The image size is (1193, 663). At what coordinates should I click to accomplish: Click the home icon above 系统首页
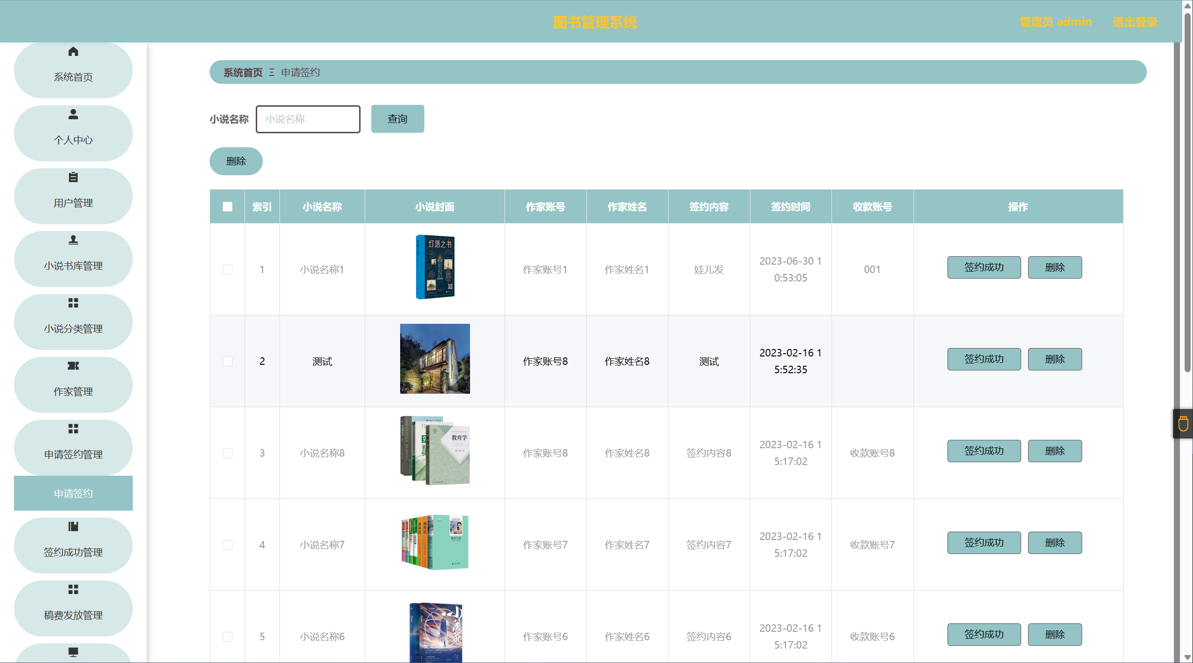(x=73, y=51)
